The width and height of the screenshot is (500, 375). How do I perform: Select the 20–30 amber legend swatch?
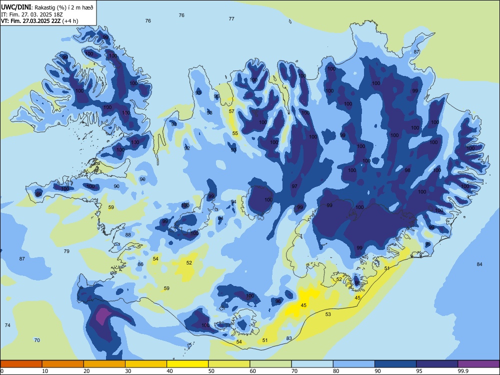tap(104, 364)
